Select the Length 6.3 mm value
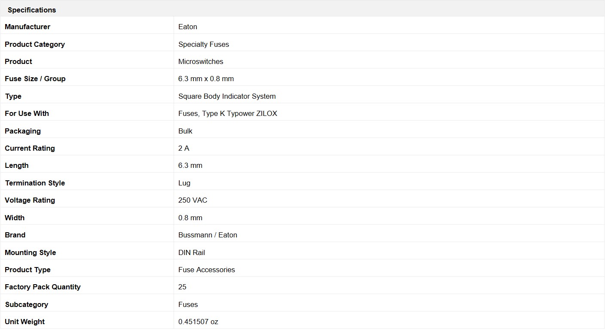The width and height of the screenshot is (605, 331). (190, 165)
